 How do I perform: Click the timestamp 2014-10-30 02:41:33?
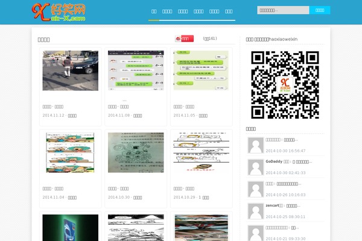pyautogui.click(x=285, y=173)
